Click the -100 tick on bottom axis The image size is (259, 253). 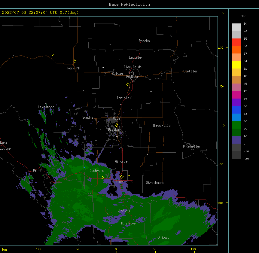(x=38, y=249)
